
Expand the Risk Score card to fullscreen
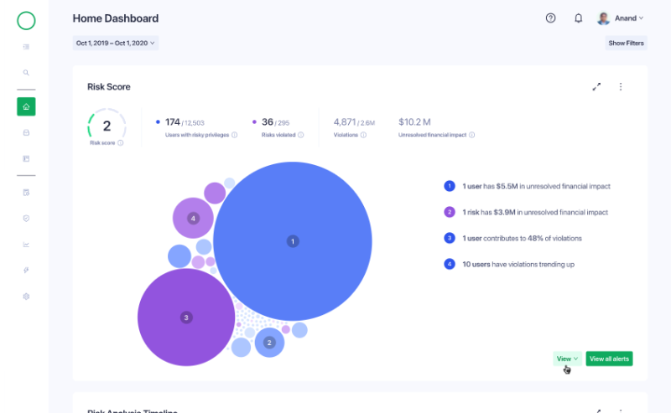click(x=596, y=86)
